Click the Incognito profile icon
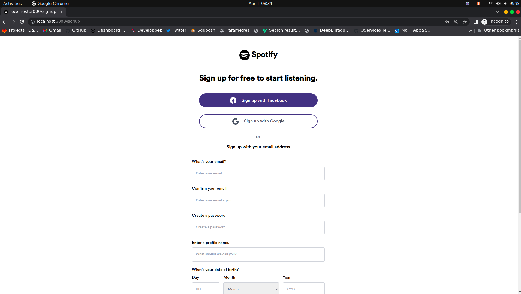Viewport: 521px width, 294px height. pos(484,22)
